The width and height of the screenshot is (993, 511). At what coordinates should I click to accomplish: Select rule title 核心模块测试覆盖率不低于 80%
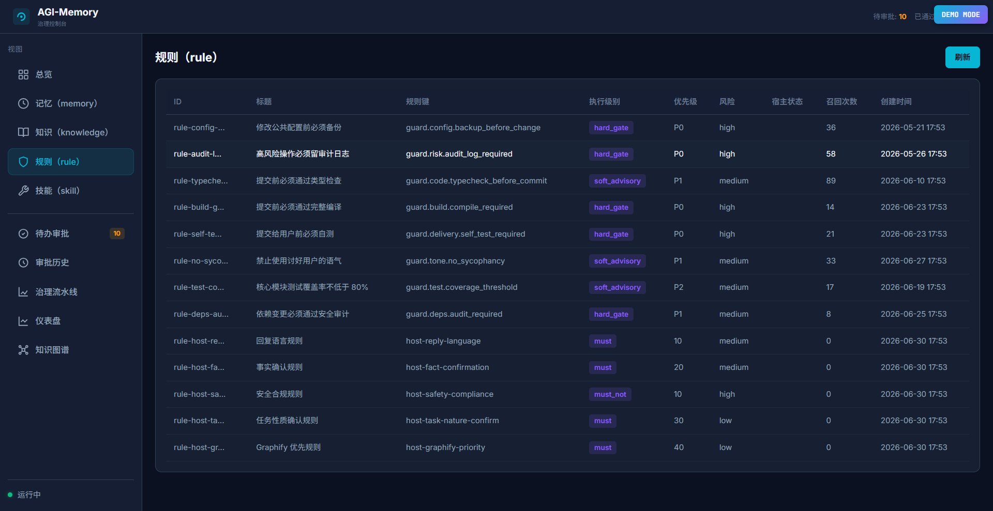[x=312, y=287]
